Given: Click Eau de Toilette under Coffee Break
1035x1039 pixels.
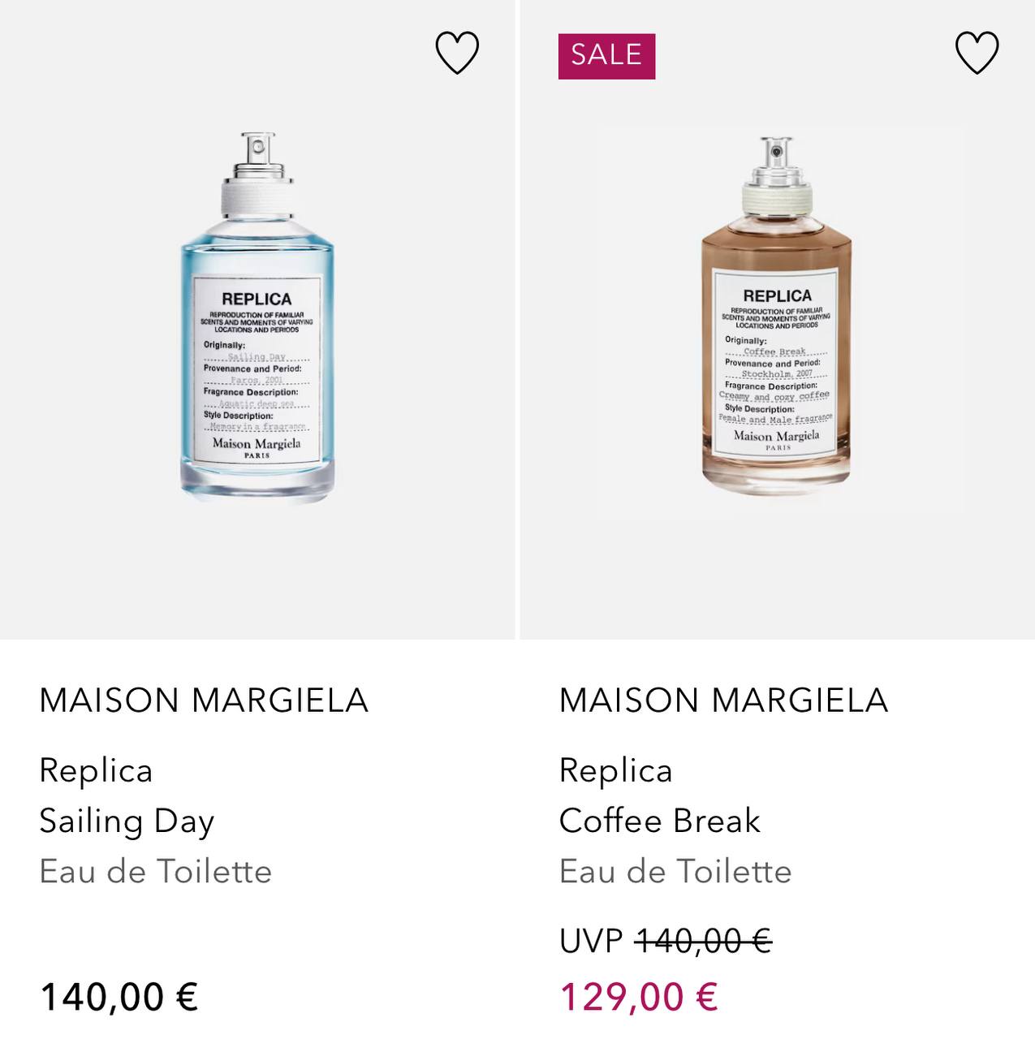Looking at the screenshot, I should click(675, 872).
